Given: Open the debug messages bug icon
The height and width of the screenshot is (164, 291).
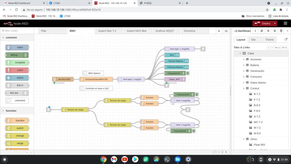Looking at the screenshot, I should (268, 31).
